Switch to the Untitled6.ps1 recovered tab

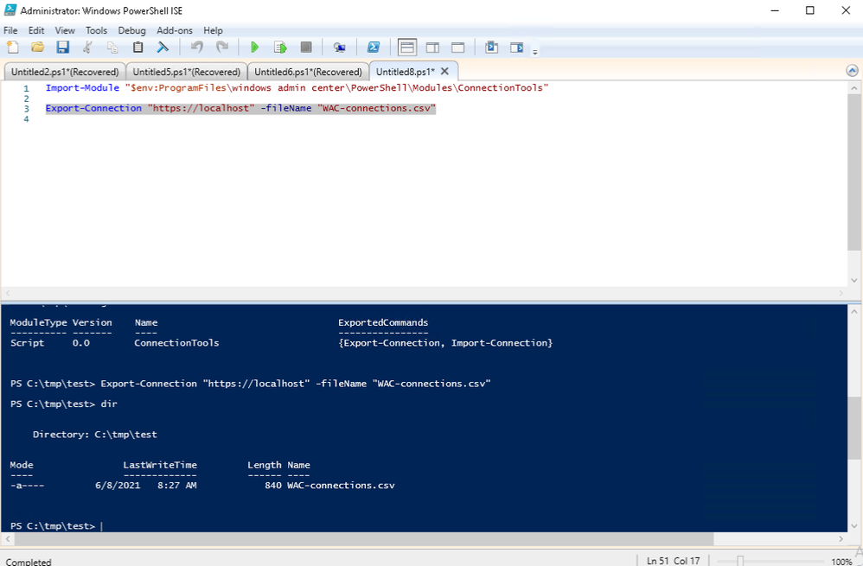pyautogui.click(x=308, y=72)
